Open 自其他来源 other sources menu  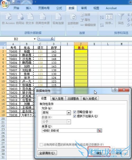[43, 20]
